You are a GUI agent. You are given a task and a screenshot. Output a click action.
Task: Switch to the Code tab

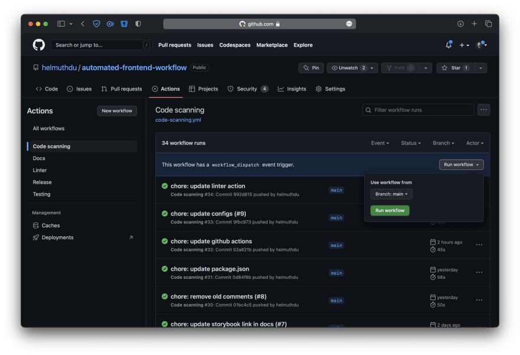(x=47, y=89)
